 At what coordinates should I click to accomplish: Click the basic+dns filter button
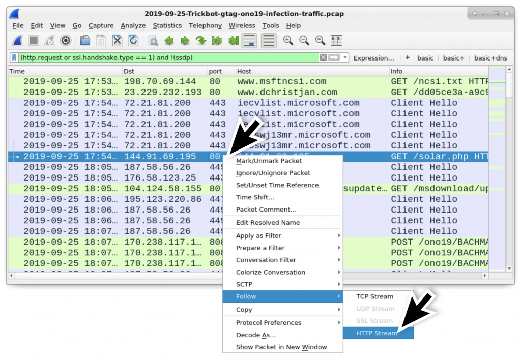490,58
